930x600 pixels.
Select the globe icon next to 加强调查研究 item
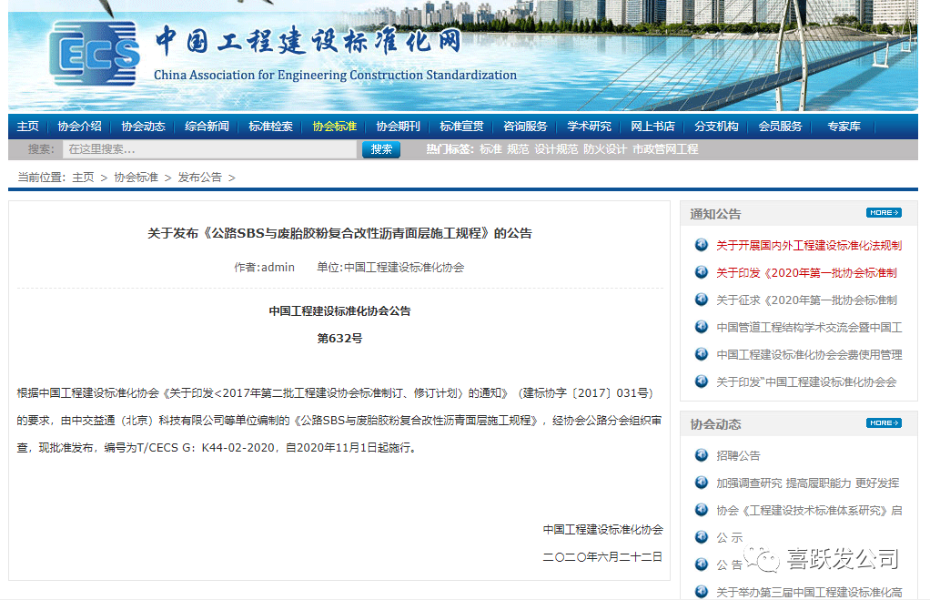click(x=701, y=481)
